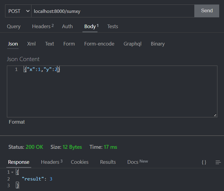Choose the Text body type
This screenshot has height=191, width=224.
tap(49, 44)
